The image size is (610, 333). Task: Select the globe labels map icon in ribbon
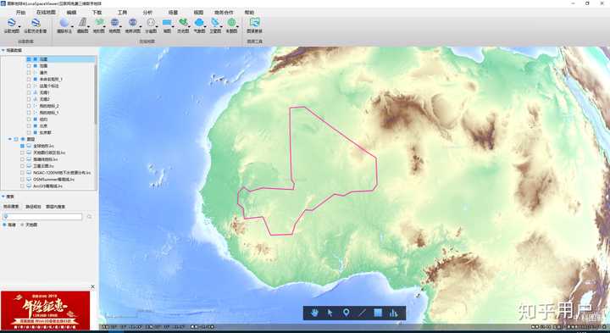(x=64, y=23)
